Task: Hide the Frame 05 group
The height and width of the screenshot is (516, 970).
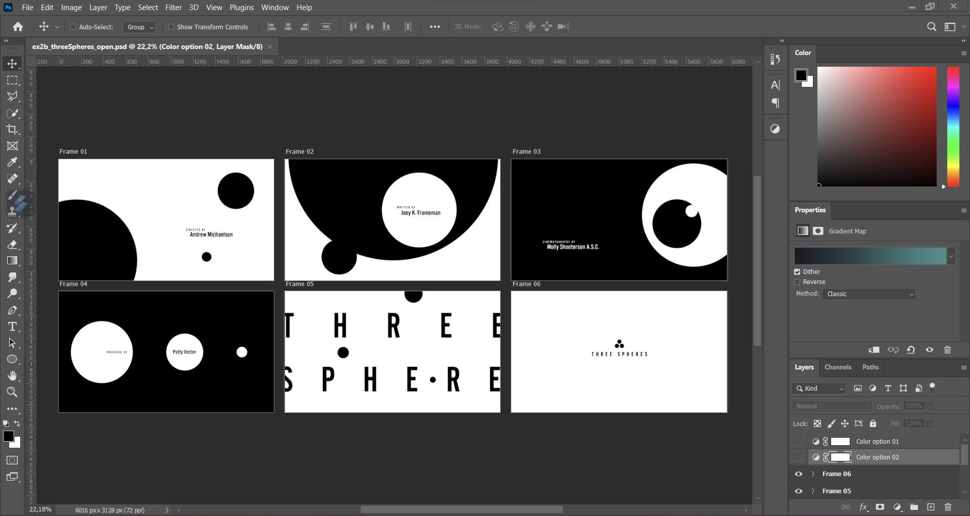Action: pos(799,491)
